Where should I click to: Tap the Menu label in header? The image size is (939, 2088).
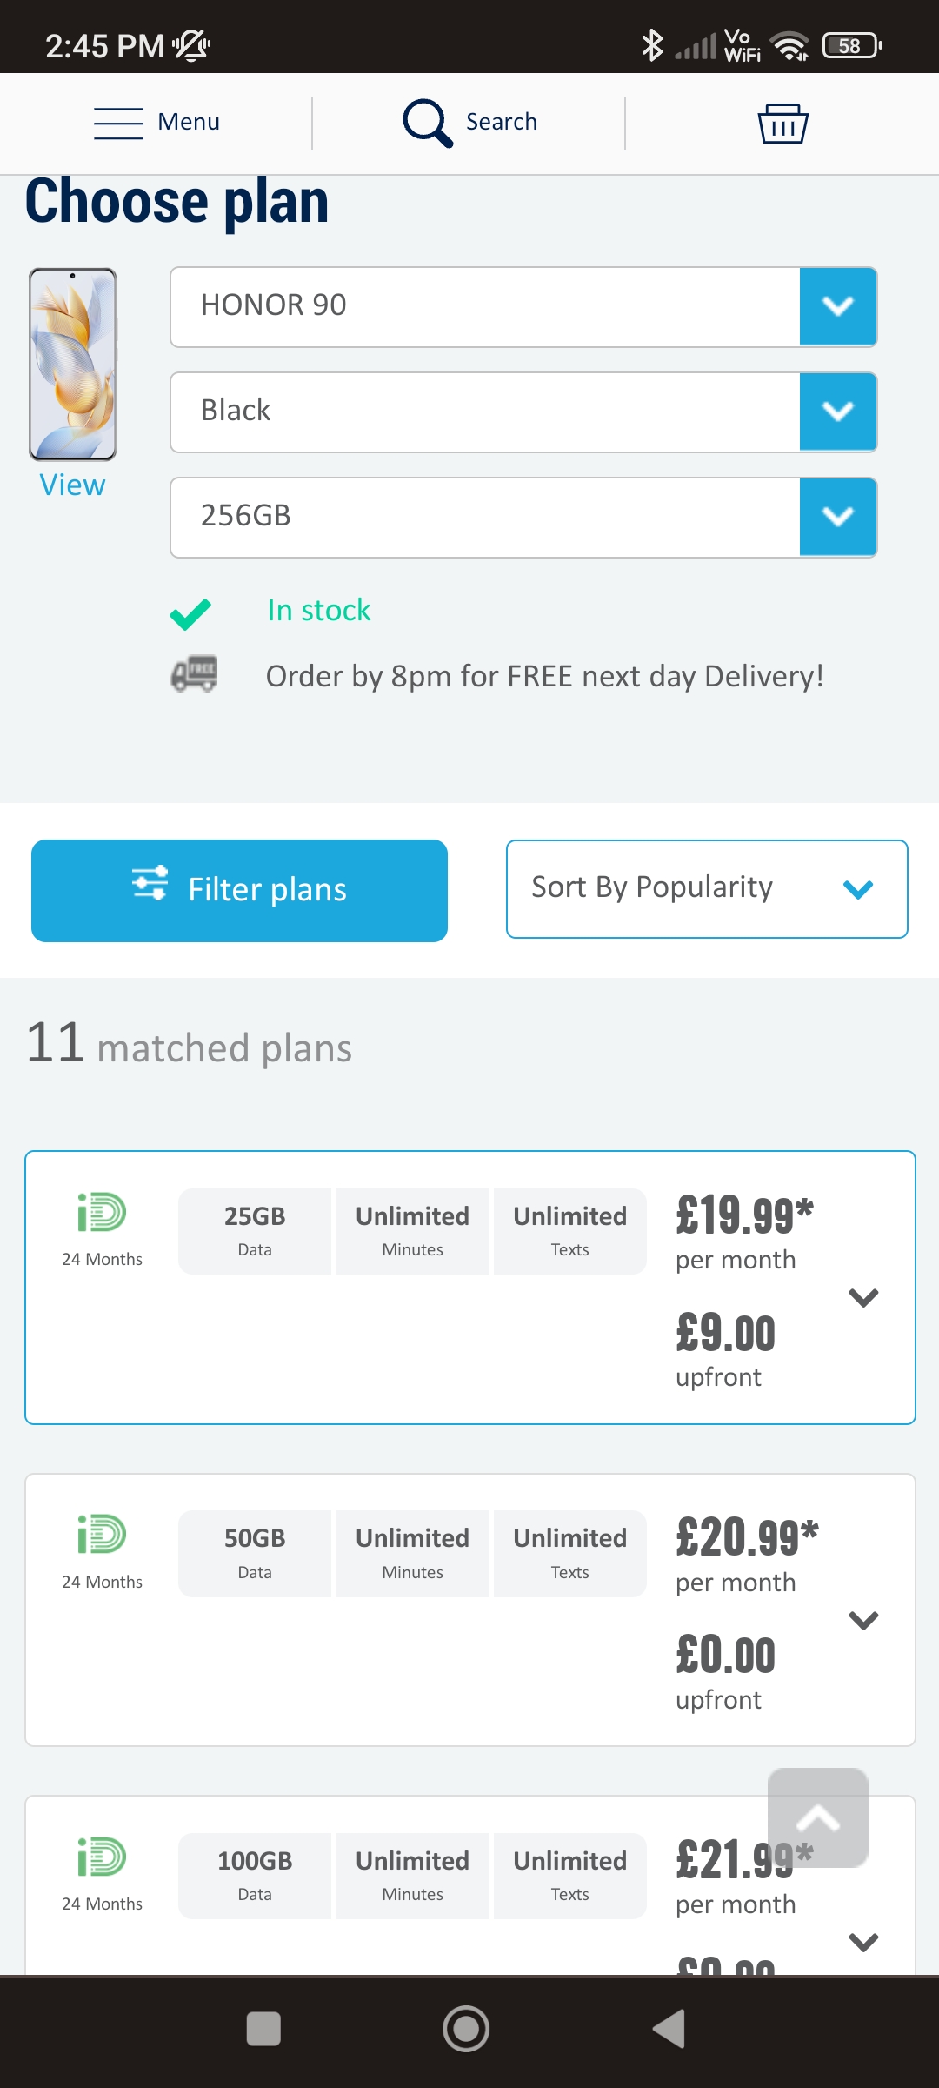click(189, 122)
